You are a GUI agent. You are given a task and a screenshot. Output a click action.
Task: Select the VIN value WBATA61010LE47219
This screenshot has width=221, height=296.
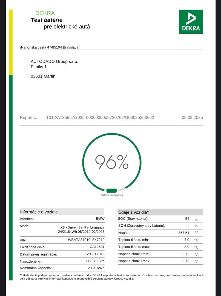coord(86,240)
